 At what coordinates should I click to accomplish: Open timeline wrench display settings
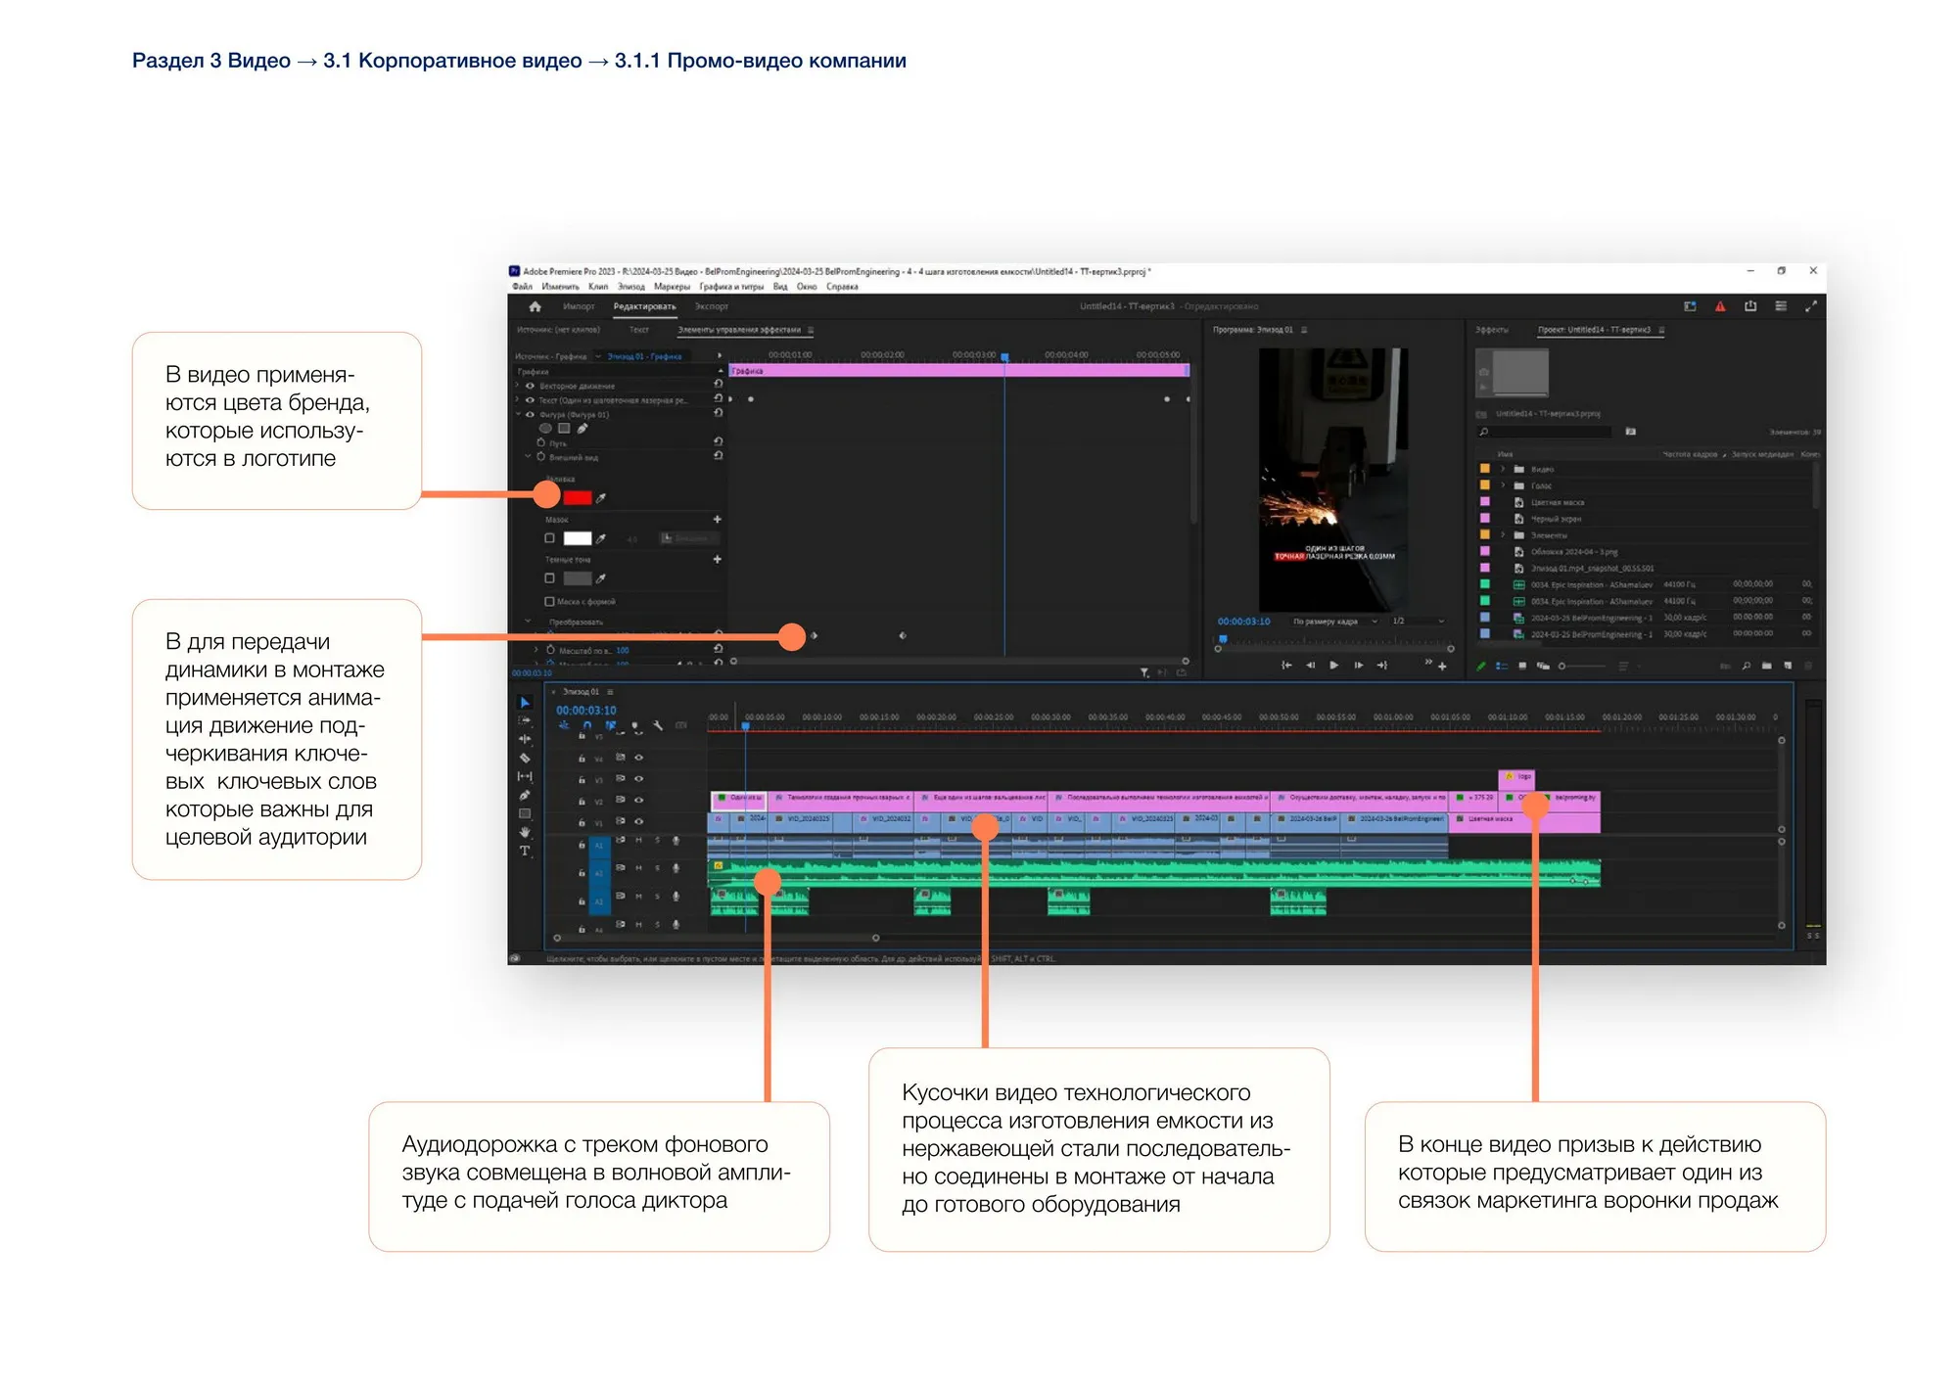(658, 725)
